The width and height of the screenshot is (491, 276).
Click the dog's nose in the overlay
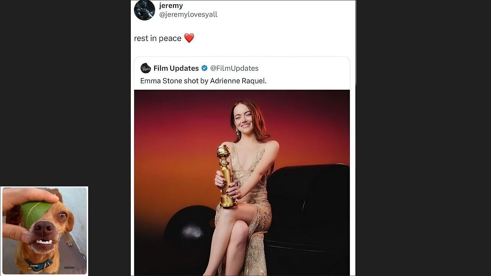point(43,229)
